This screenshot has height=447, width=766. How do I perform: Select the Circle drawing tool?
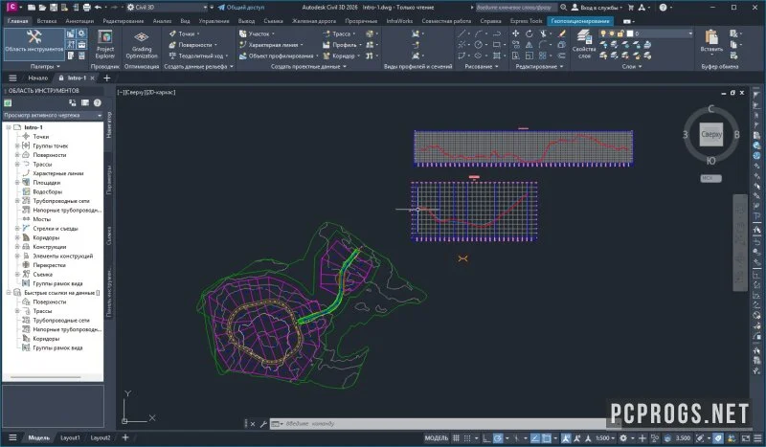pyautogui.click(x=478, y=45)
